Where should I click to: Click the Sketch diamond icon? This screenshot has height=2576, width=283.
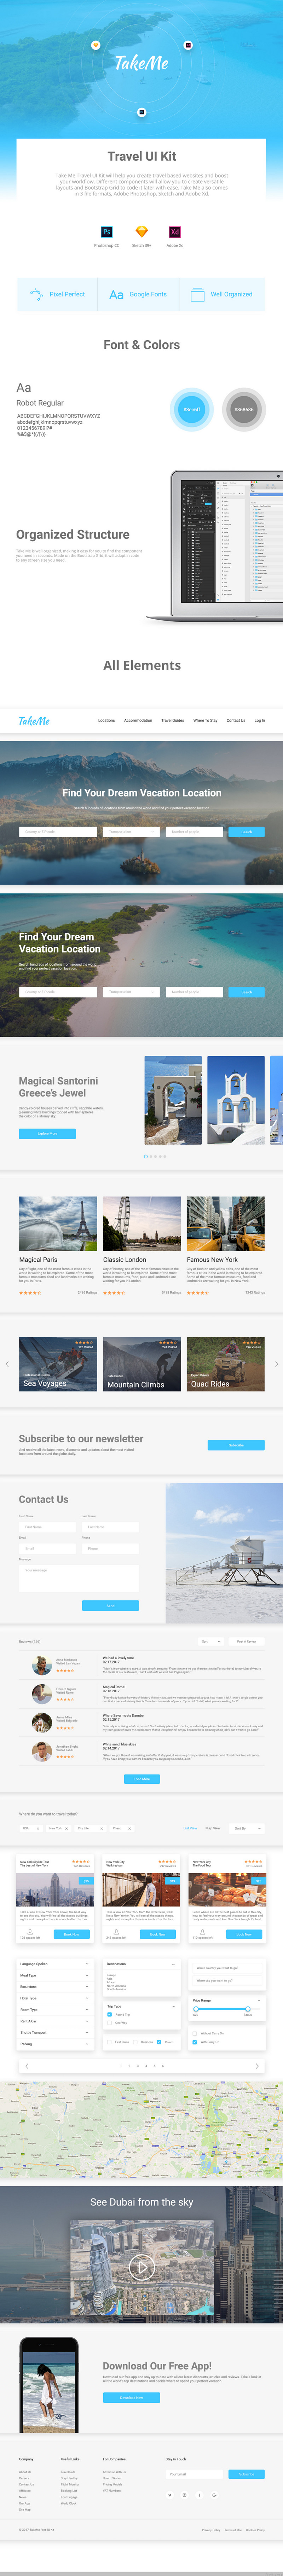[x=141, y=232]
